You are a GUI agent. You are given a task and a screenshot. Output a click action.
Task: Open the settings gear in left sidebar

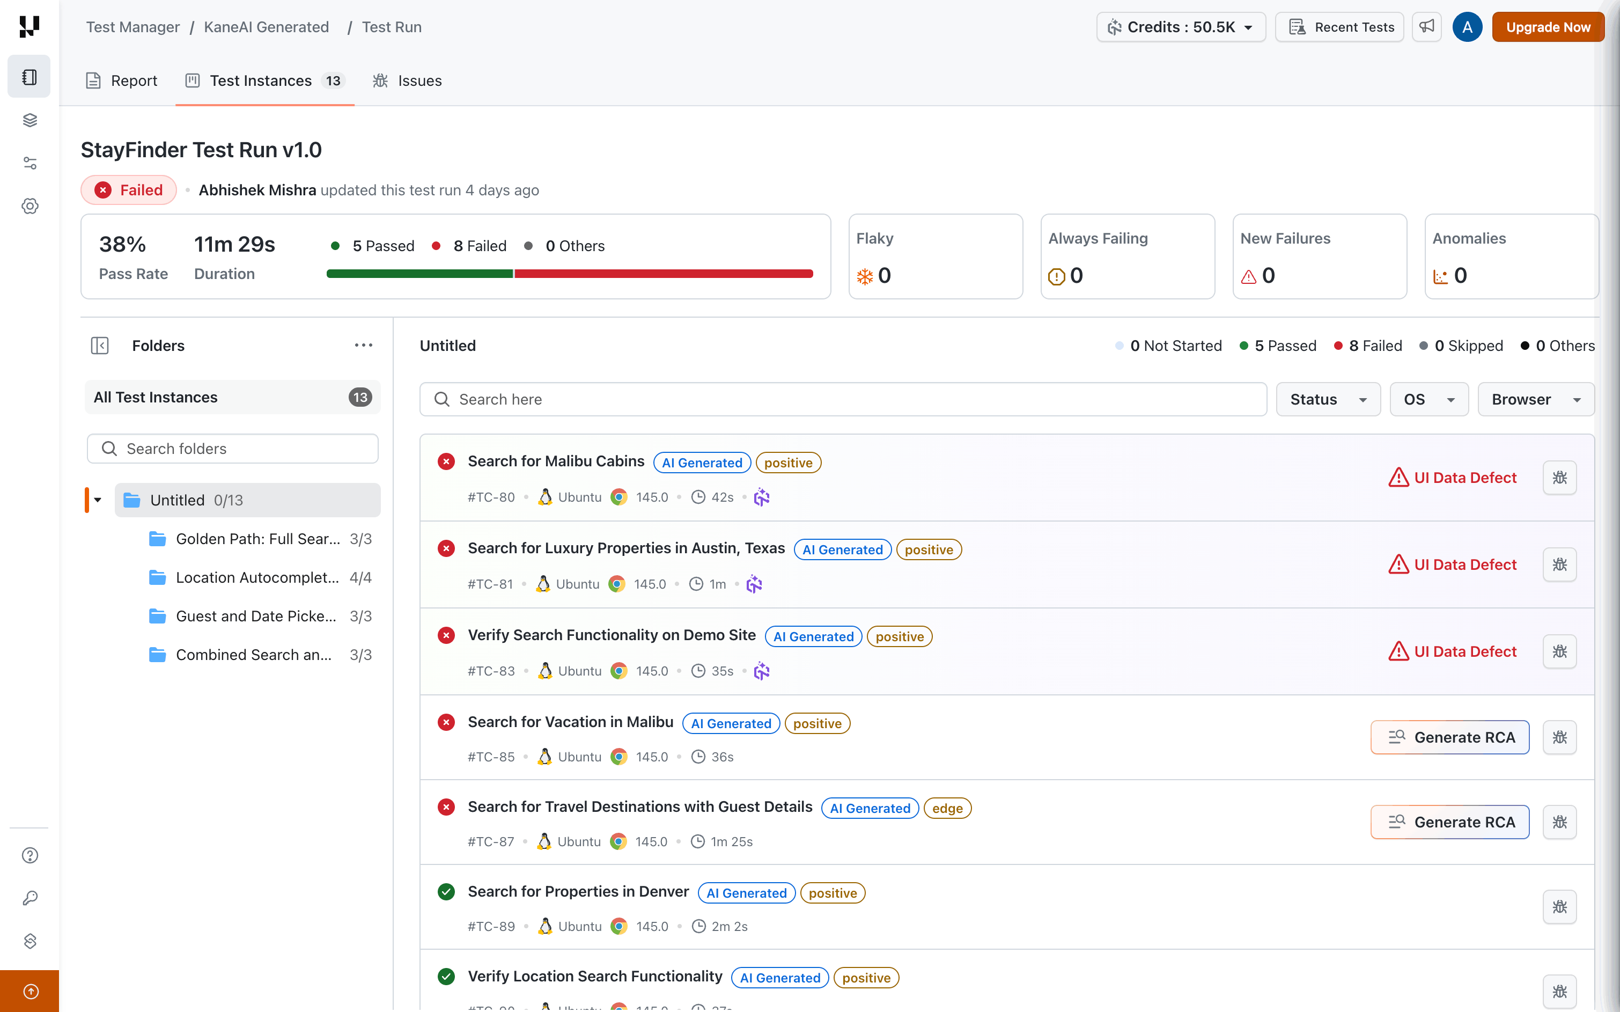click(x=30, y=206)
